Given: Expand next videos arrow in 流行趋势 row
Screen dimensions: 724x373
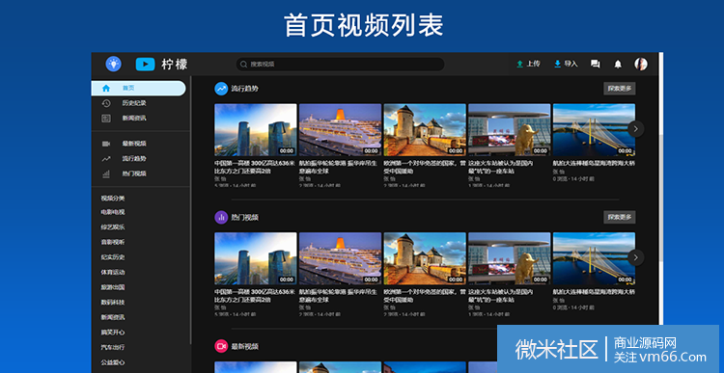Looking at the screenshot, I should point(636,128).
